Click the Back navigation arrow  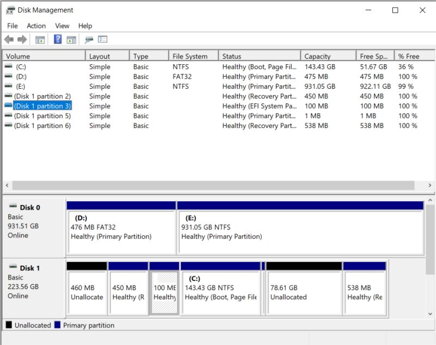pos(8,39)
